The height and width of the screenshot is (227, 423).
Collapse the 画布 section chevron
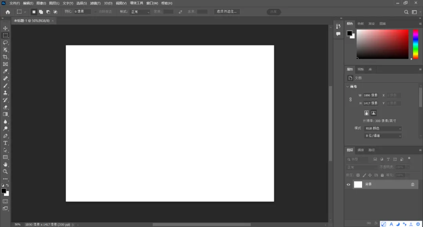(347, 87)
